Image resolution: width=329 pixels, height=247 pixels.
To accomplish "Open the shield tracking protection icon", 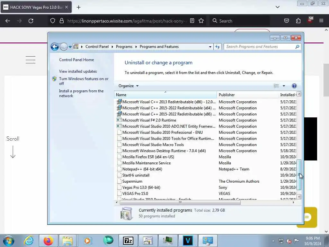I will (53, 21).
